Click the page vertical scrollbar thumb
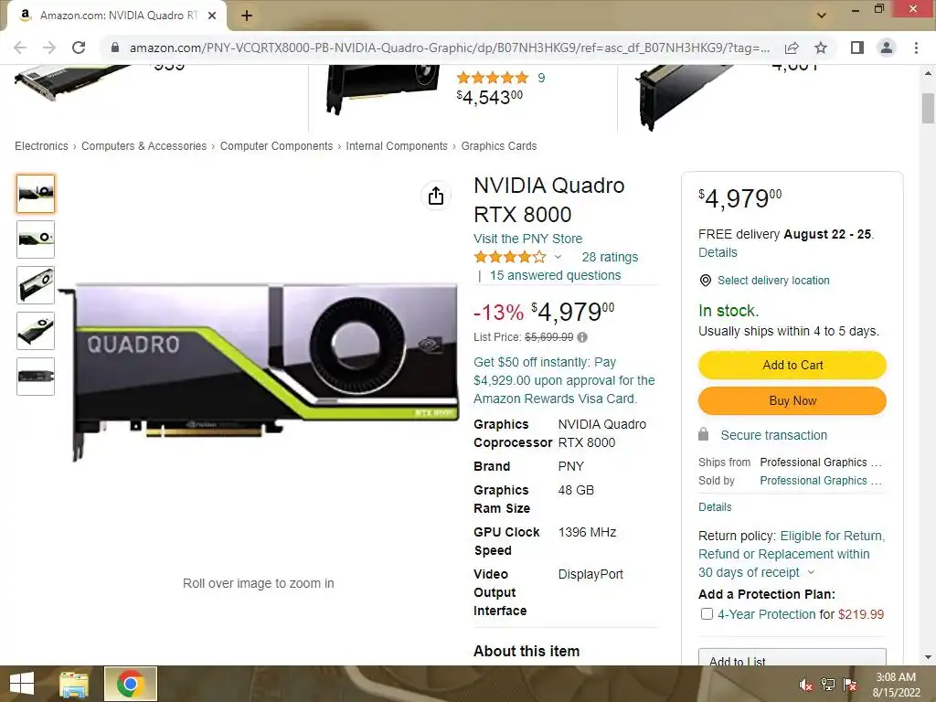Image resolution: width=936 pixels, height=702 pixels. [928, 108]
